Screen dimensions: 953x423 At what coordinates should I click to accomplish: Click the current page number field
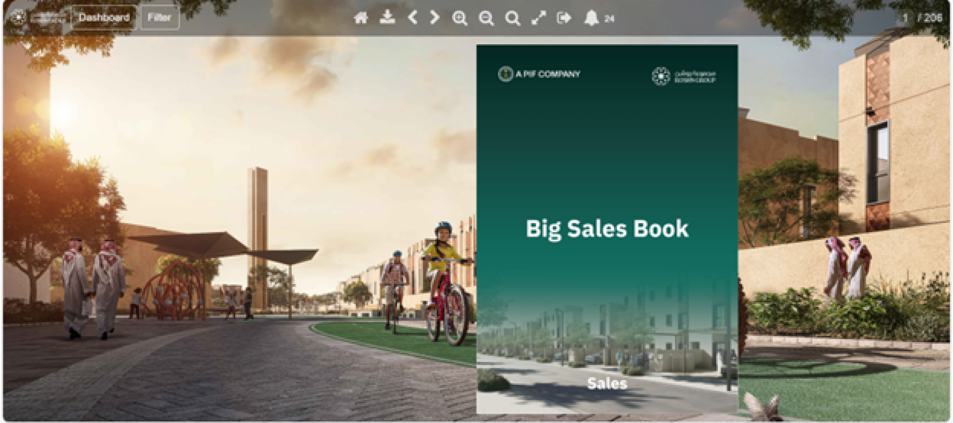point(904,18)
